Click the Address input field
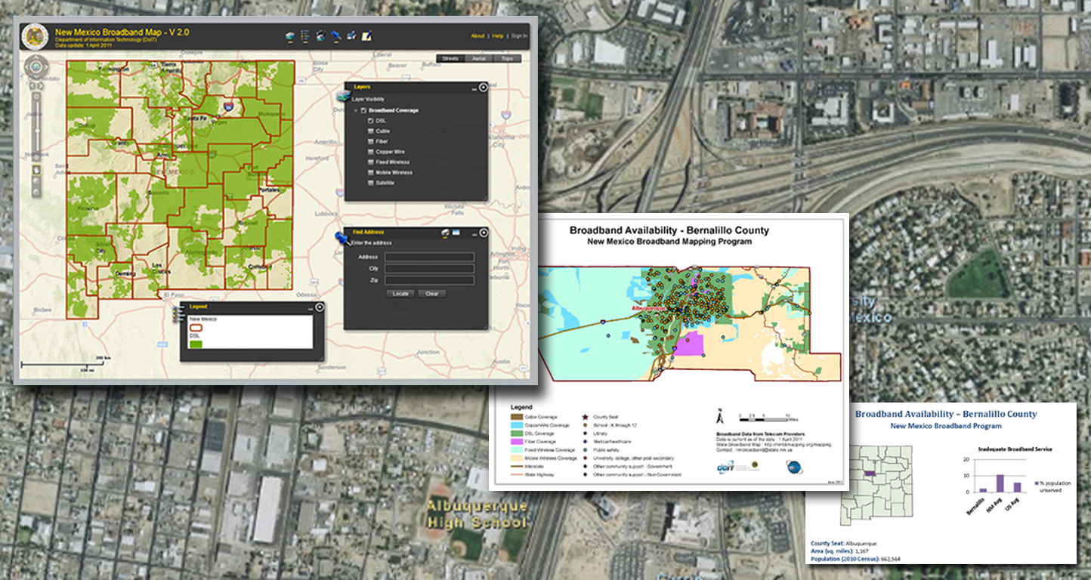 click(x=430, y=257)
